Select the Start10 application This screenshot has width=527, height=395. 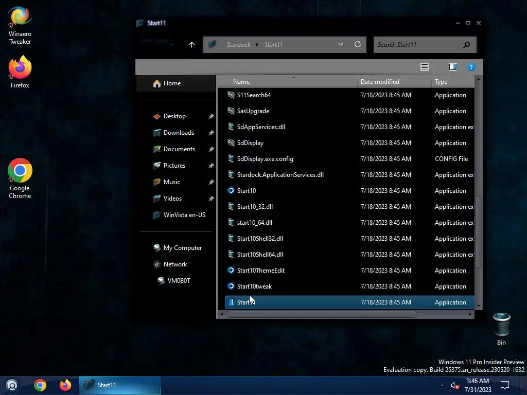[x=247, y=191]
